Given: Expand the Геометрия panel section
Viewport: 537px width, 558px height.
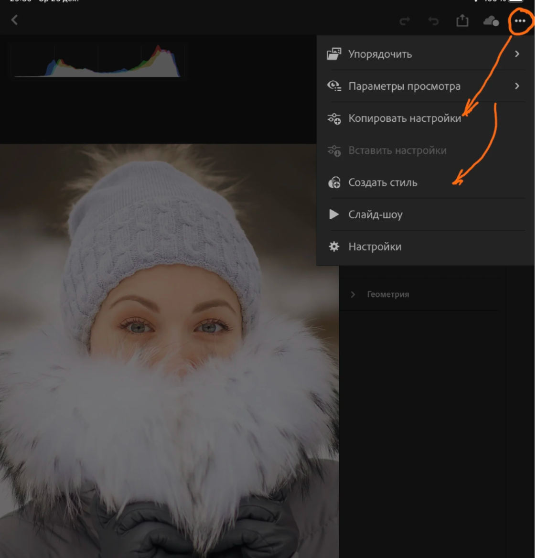Looking at the screenshot, I should [353, 294].
